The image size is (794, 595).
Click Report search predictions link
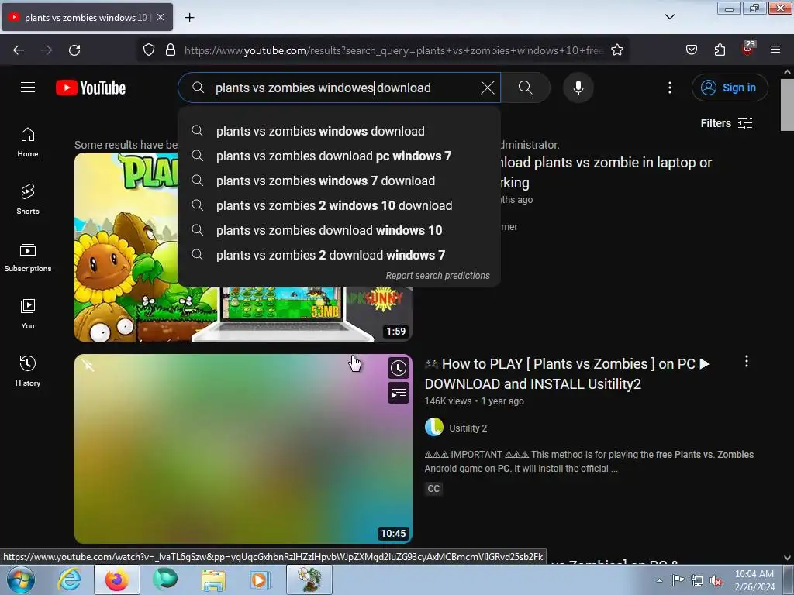click(x=437, y=276)
